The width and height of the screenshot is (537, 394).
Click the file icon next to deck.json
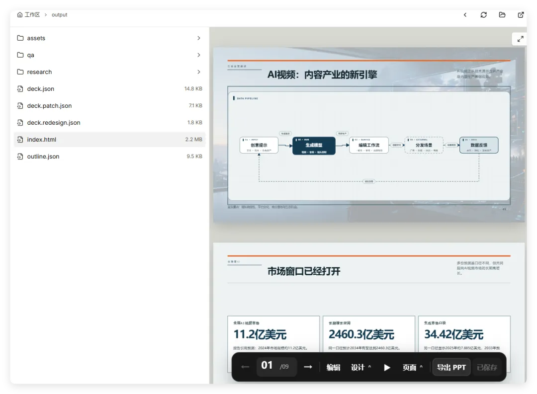tap(20, 88)
